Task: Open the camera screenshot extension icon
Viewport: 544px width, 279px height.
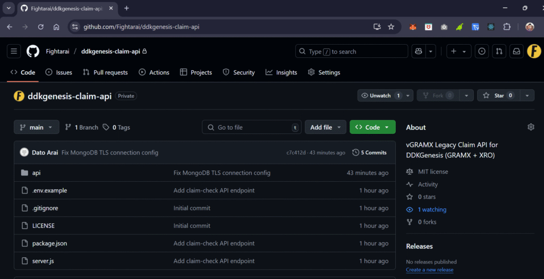Action: (x=444, y=27)
